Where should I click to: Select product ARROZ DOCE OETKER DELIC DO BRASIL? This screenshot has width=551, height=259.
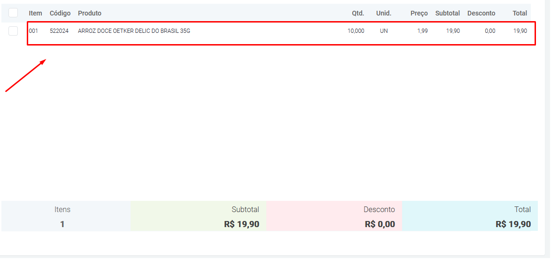(x=134, y=31)
